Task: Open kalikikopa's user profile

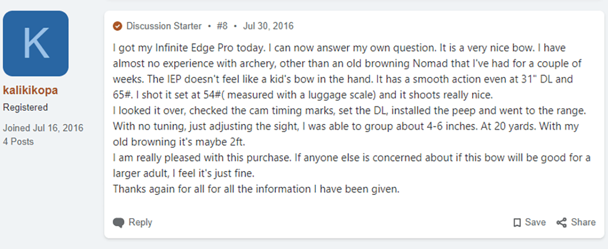Action: click(x=30, y=91)
